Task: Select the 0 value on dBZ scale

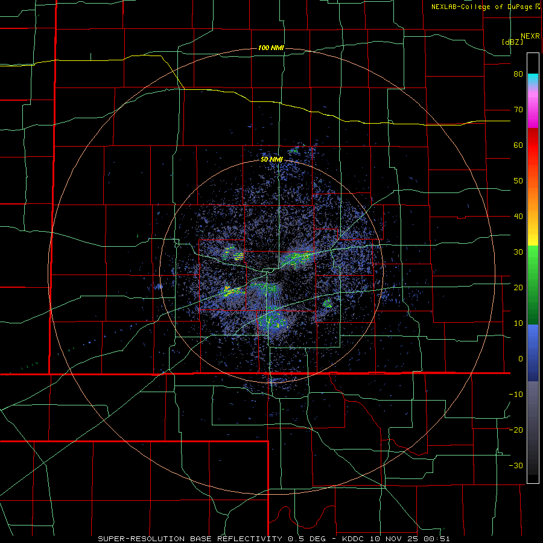Action: (521, 359)
